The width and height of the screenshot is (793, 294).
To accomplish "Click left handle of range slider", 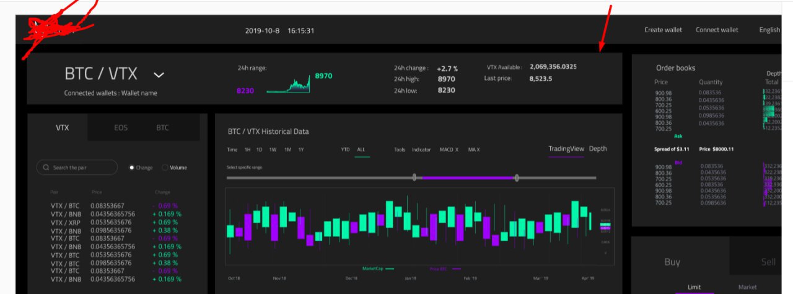I will click(414, 177).
